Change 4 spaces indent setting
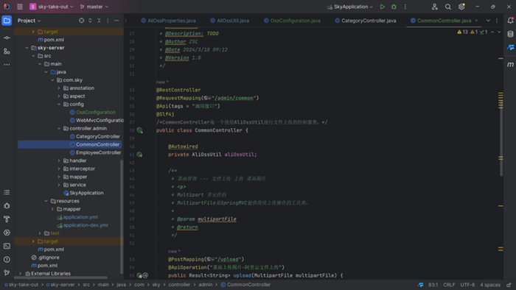Screen dimensions: 516x290 (x=490, y=285)
